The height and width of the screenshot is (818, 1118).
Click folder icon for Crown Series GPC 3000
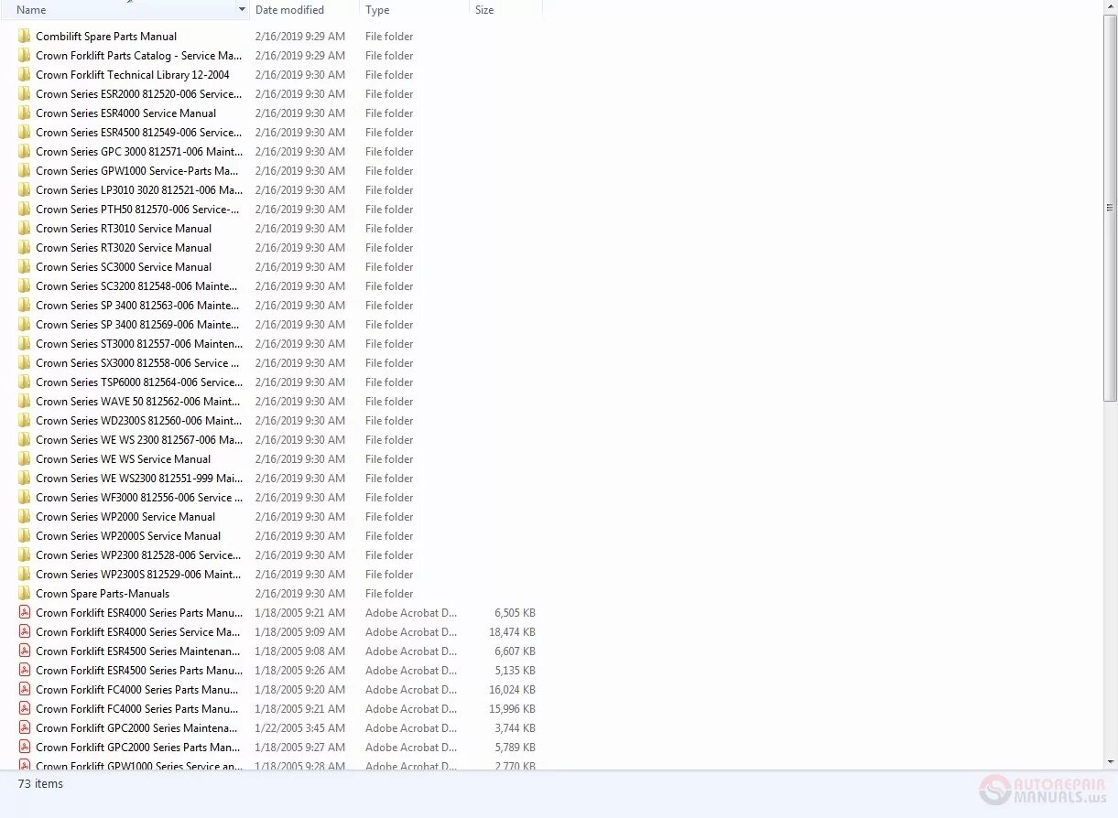25,152
